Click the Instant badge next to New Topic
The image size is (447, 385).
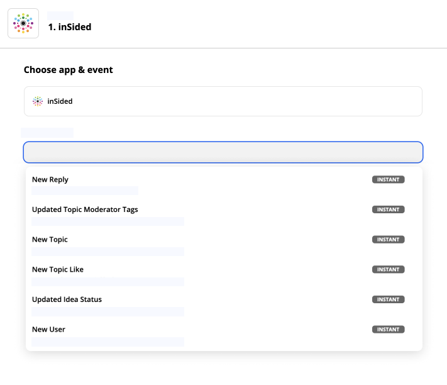[388, 239]
